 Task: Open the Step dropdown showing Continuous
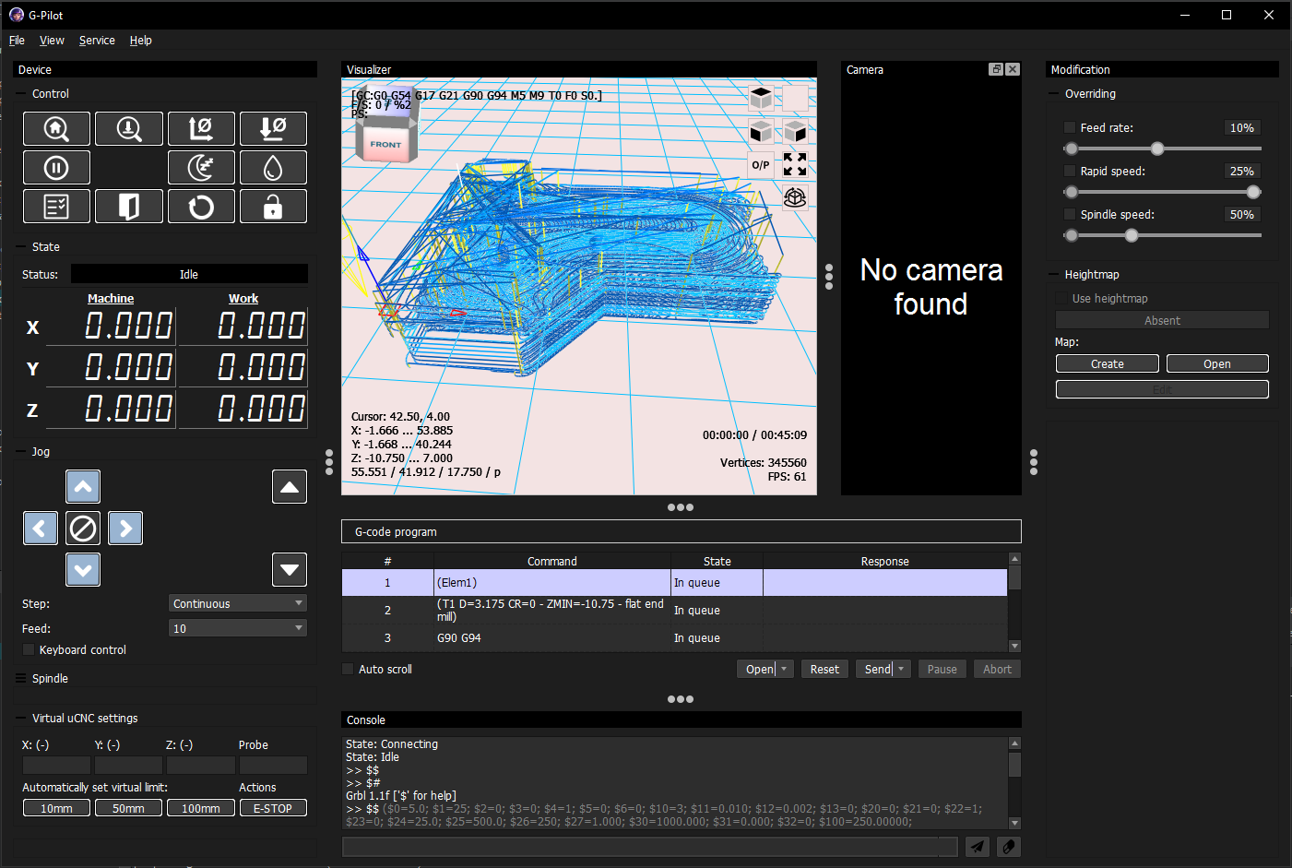click(238, 603)
